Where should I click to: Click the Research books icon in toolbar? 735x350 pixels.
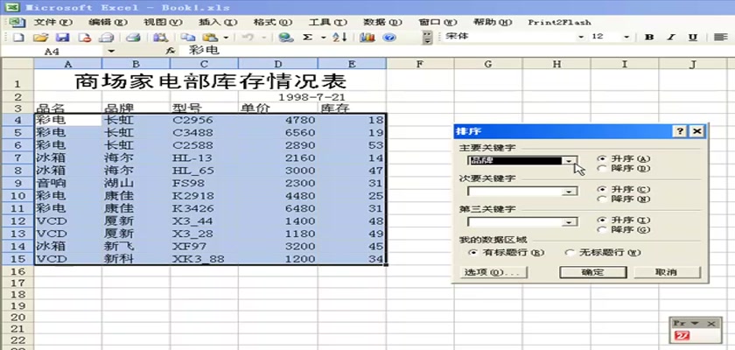[x=161, y=38]
